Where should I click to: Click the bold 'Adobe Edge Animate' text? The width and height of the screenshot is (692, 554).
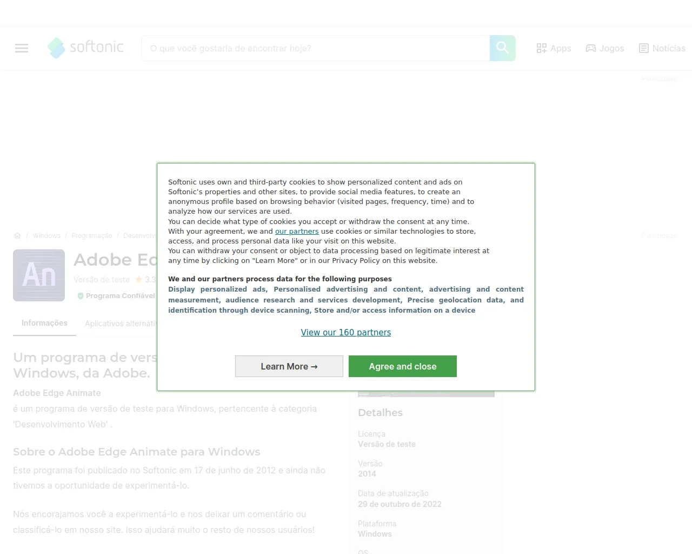tap(57, 393)
